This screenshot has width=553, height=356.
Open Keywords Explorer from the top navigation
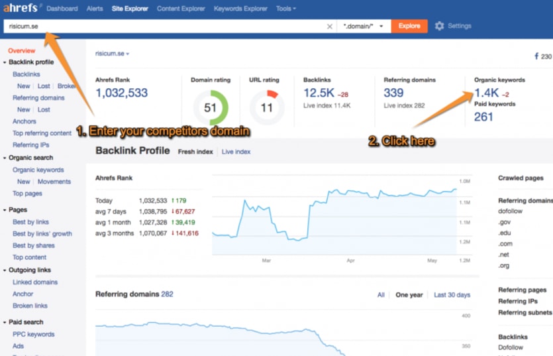[x=241, y=9]
